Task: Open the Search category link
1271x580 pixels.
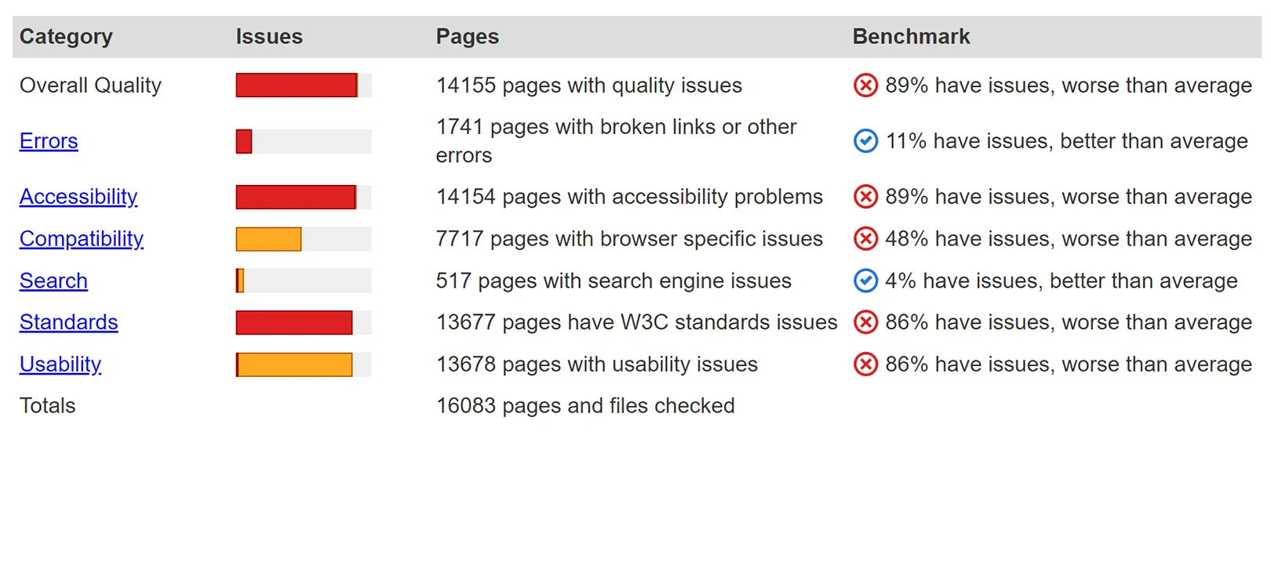Action: tap(53, 281)
